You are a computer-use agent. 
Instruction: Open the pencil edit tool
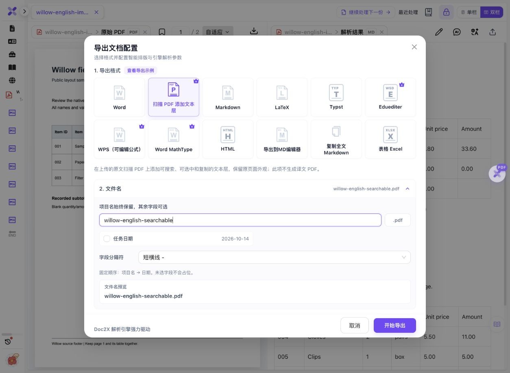pyautogui.click(x=439, y=32)
